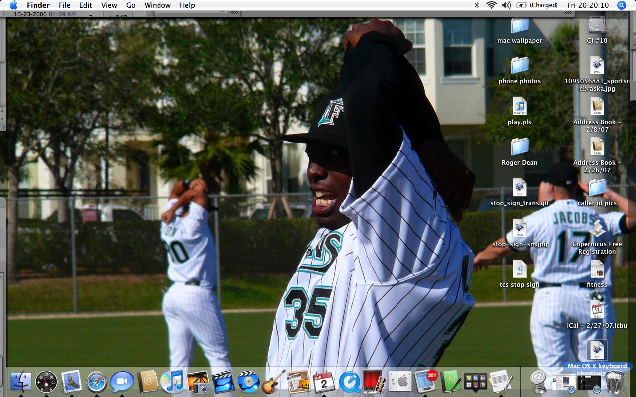Click the @ spring web location in Dock
The width and height of the screenshot is (636, 397).
point(538,382)
